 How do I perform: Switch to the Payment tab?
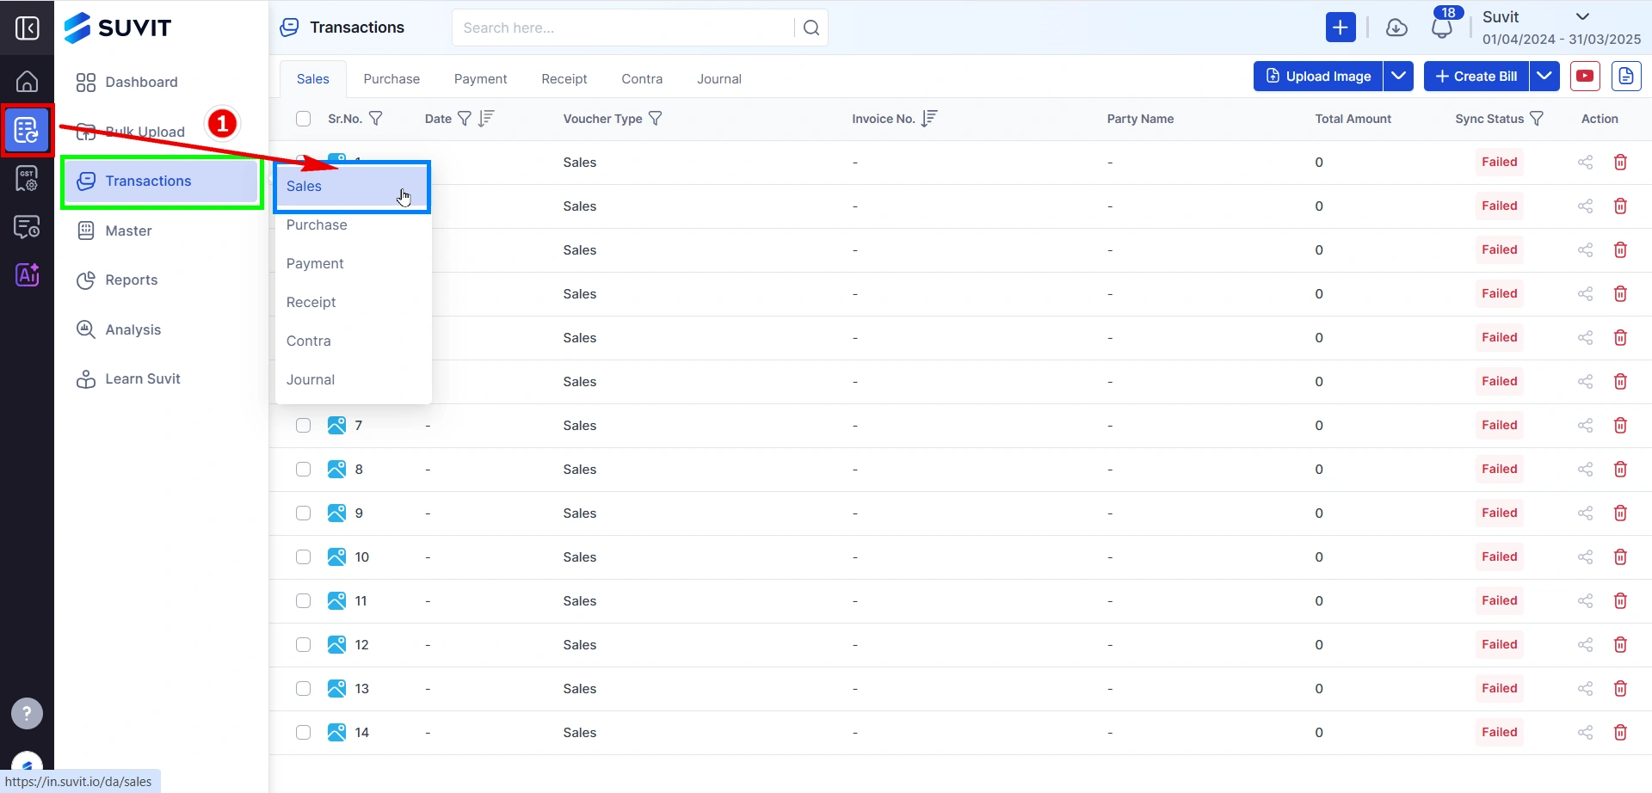tap(480, 79)
